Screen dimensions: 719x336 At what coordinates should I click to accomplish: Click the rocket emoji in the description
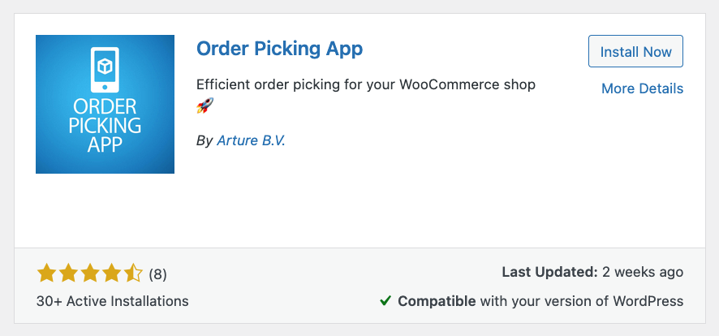click(205, 106)
